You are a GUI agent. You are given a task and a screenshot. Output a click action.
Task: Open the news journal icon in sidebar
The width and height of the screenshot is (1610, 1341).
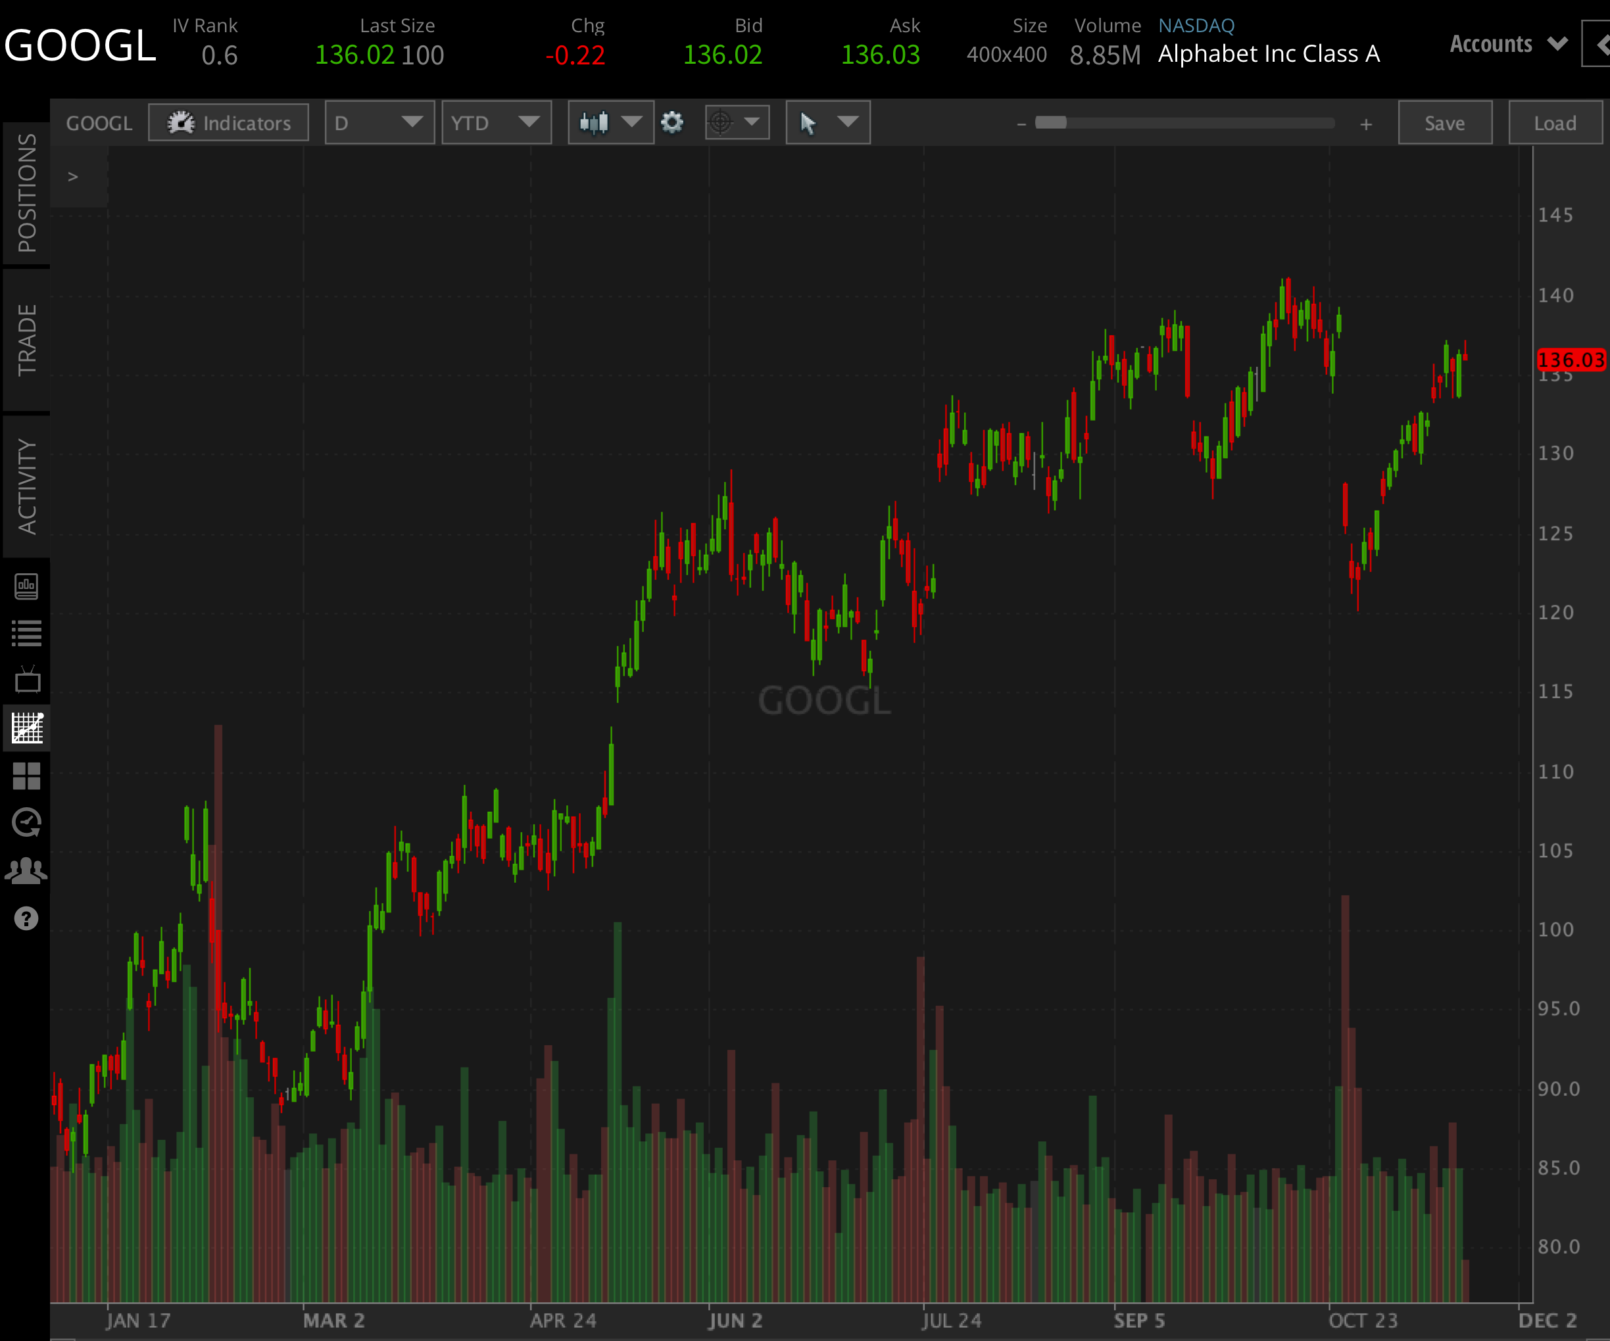(27, 586)
